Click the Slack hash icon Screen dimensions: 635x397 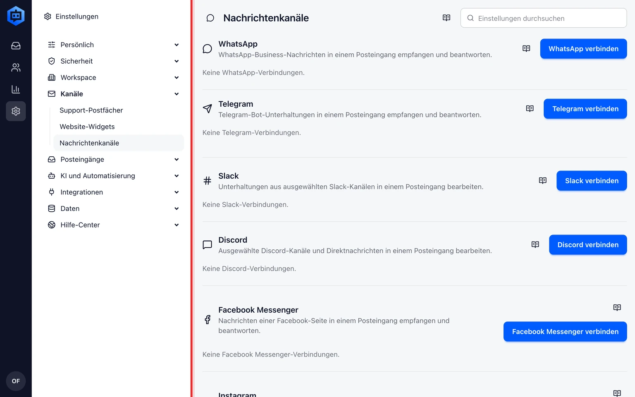[208, 181]
